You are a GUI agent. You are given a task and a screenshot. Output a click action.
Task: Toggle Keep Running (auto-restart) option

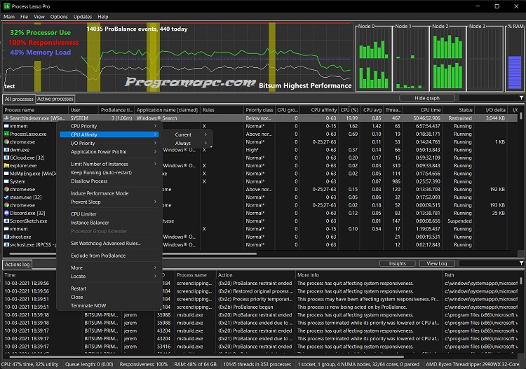100,172
